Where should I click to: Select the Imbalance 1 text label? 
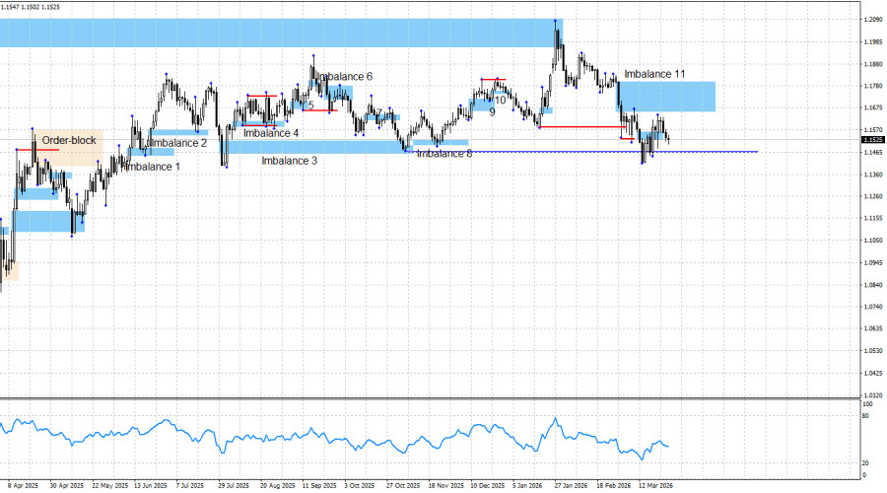point(151,168)
